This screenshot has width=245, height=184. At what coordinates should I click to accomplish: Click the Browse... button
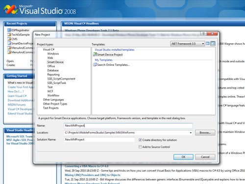205,132
